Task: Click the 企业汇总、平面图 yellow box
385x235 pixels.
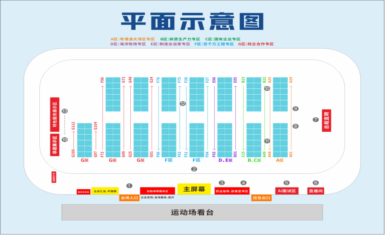Action: [105, 191]
